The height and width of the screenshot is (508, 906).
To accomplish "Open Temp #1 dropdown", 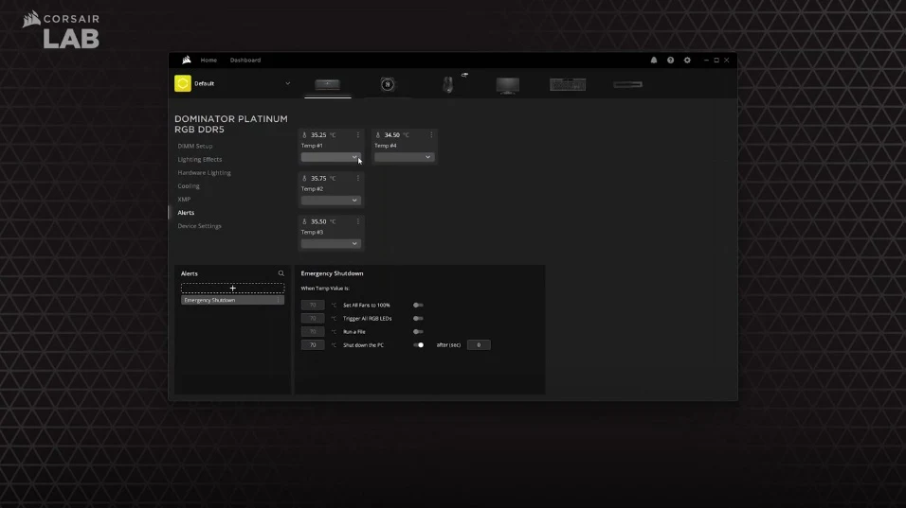I will point(331,157).
